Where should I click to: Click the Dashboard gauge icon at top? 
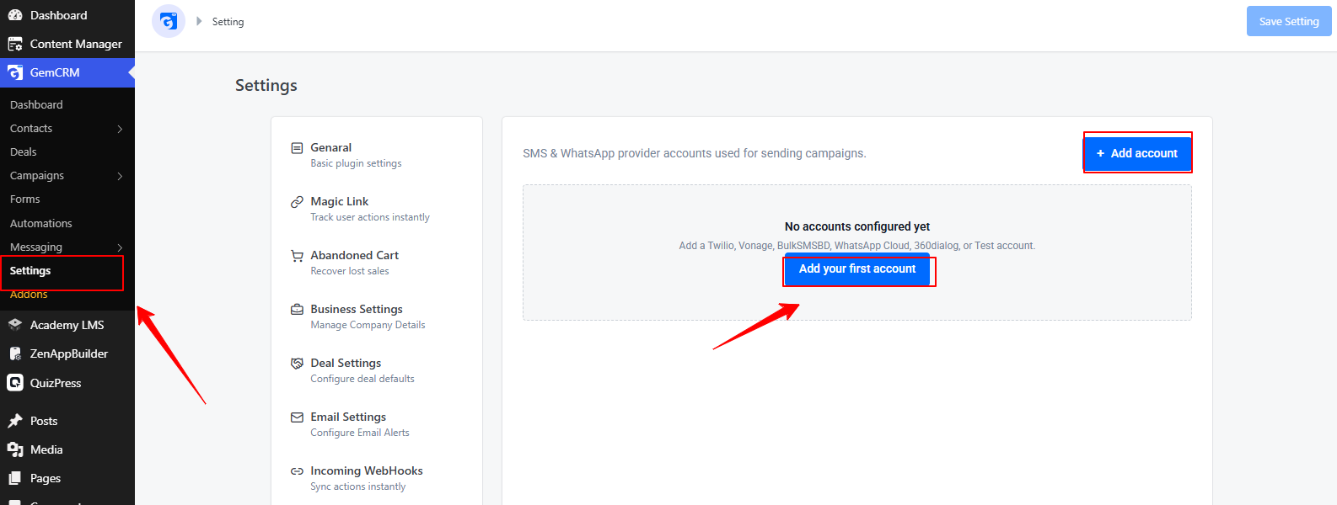point(15,15)
